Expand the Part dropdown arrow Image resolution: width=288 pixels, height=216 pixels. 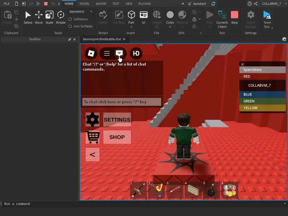(131, 27)
